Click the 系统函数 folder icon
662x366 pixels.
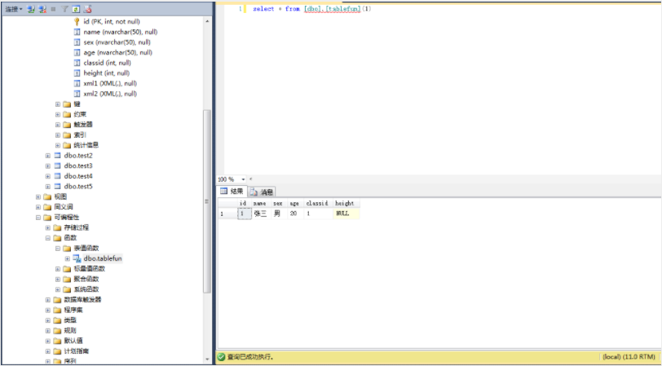click(67, 289)
